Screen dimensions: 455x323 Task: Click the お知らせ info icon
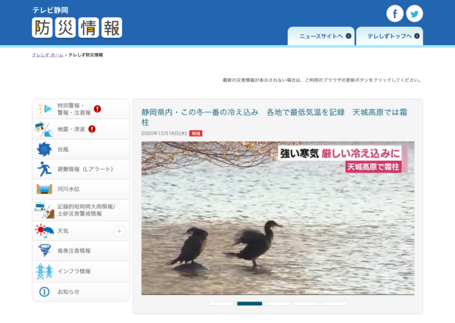[44, 292]
